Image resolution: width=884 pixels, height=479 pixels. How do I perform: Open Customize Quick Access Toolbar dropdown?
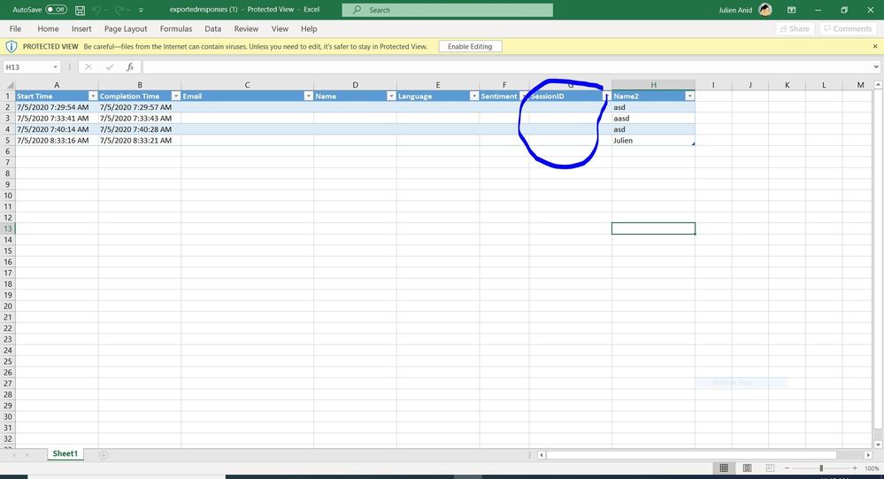(141, 10)
